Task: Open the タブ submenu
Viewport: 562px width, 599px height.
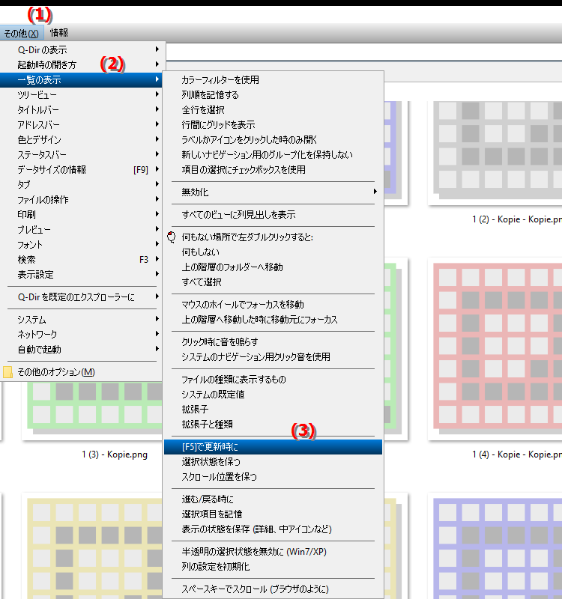Action: coord(82,184)
